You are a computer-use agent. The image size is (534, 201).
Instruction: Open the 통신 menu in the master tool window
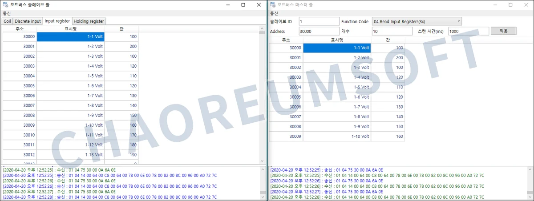274,13
